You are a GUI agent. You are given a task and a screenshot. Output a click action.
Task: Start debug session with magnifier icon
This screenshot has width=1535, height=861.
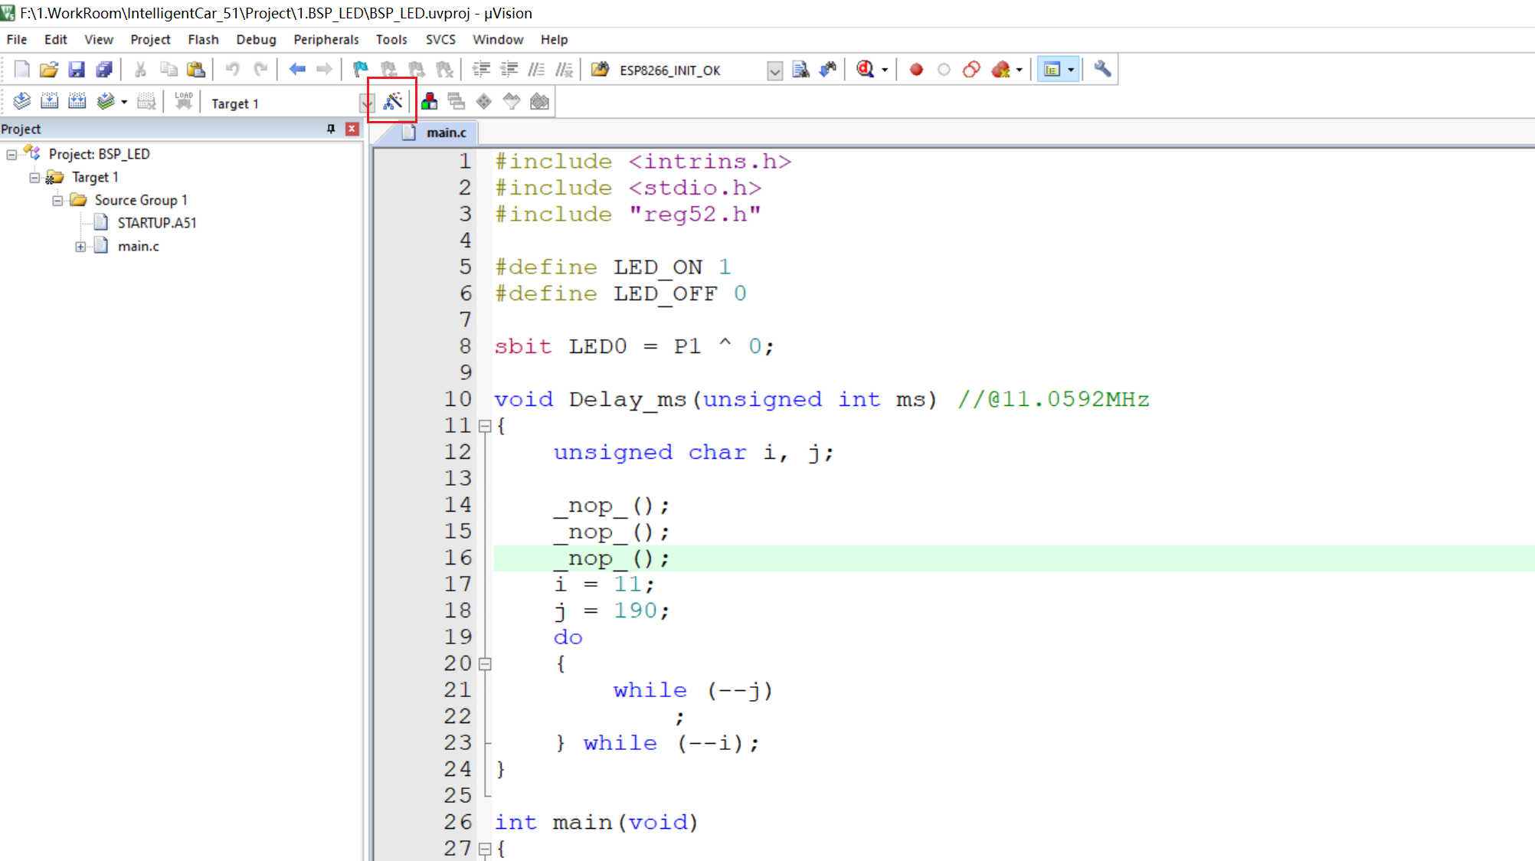click(x=865, y=70)
